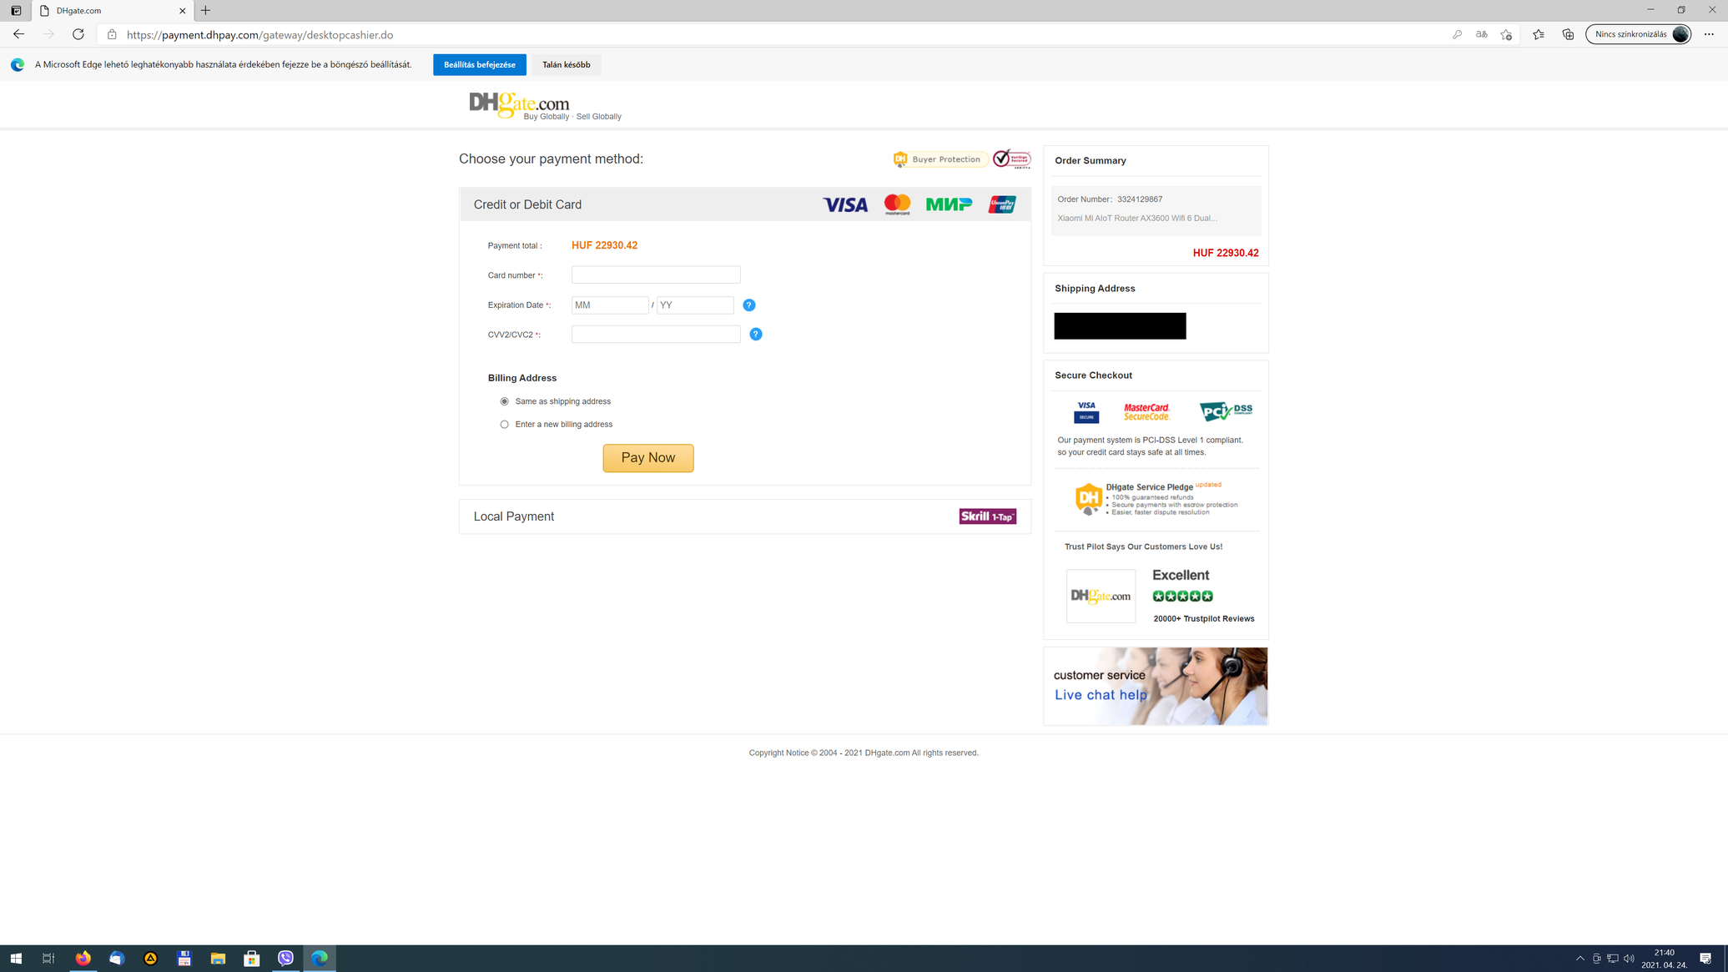This screenshot has width=1728, height=972.
Task: Close the DHgate.com tab
Action: (x=183, y=11)
